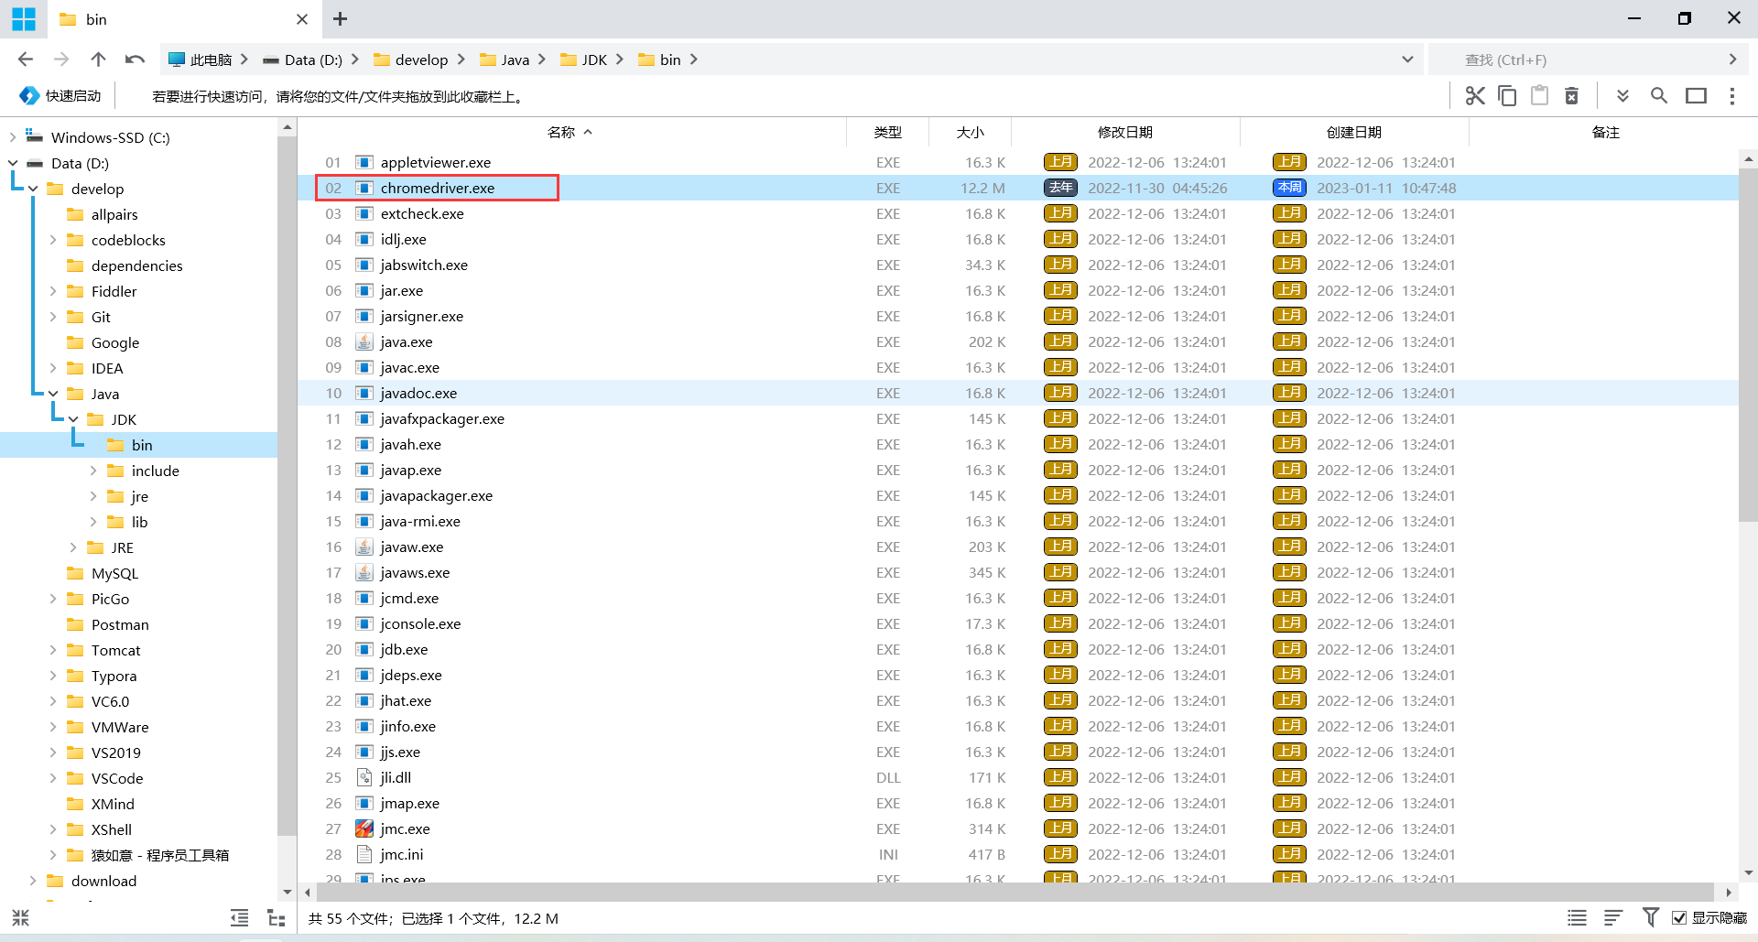
Task: Expand the include folder
Action: click(93, 471)
